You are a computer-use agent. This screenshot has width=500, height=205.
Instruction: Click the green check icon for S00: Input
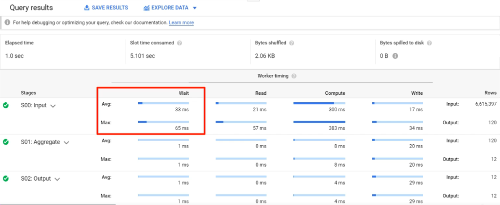coord(6,105)
